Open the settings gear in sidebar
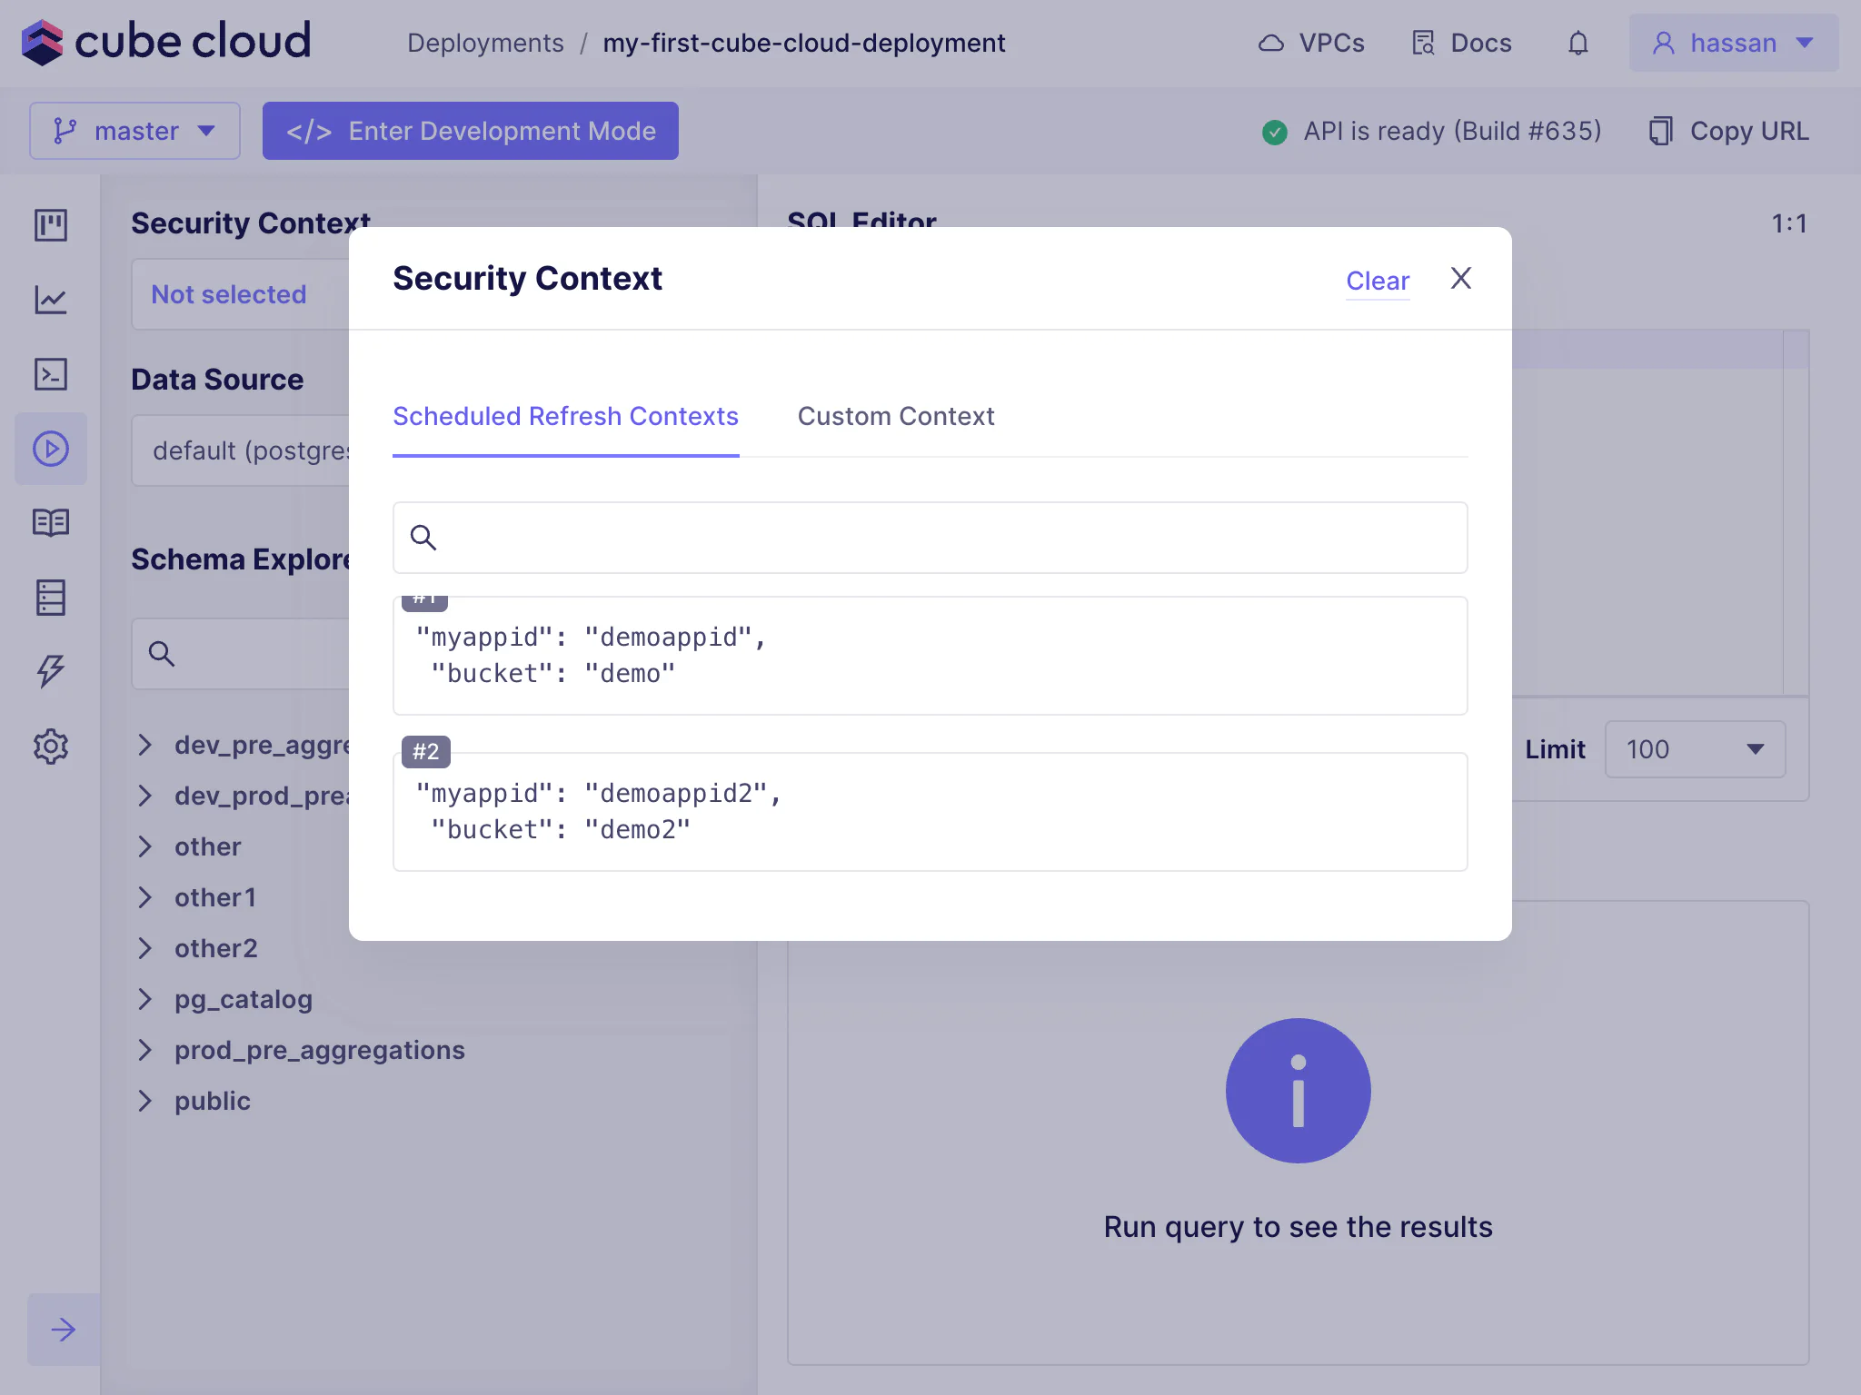1861x1395 pixels. (x=51, y=747)
